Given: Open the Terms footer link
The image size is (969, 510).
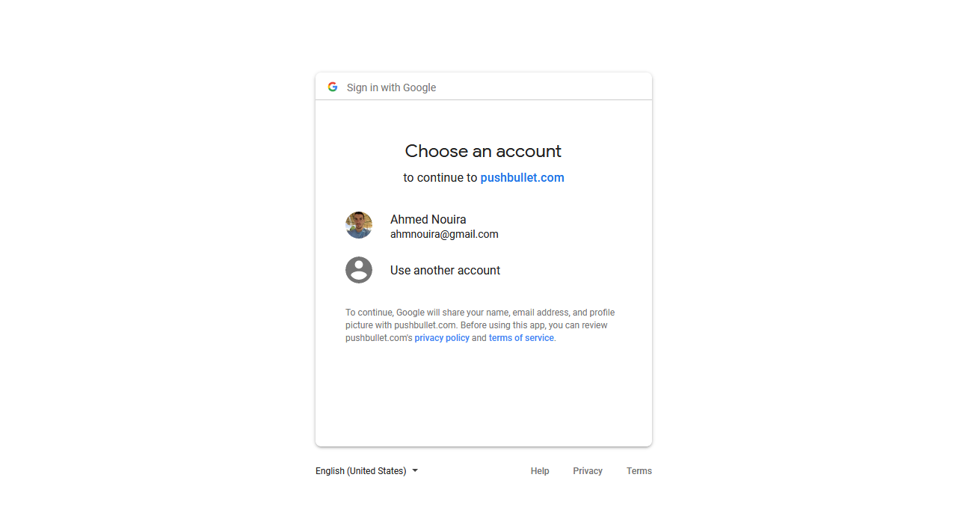Looking at the screenshot, I should coord(639,471).
